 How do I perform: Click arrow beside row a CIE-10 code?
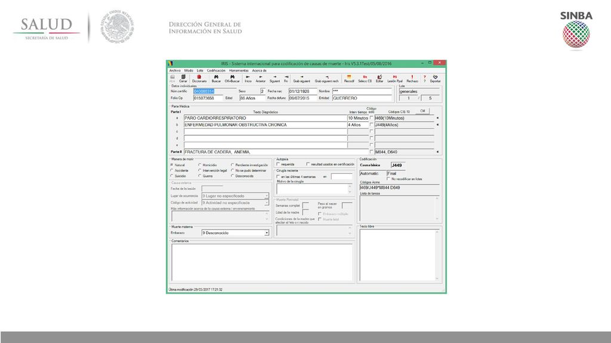[437, 118]
